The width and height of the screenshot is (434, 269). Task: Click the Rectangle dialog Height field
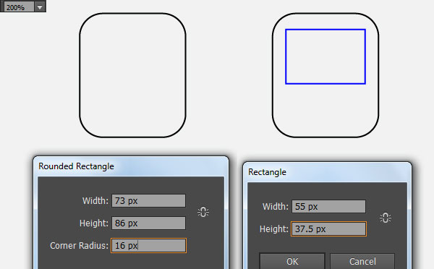coord(328,229)
